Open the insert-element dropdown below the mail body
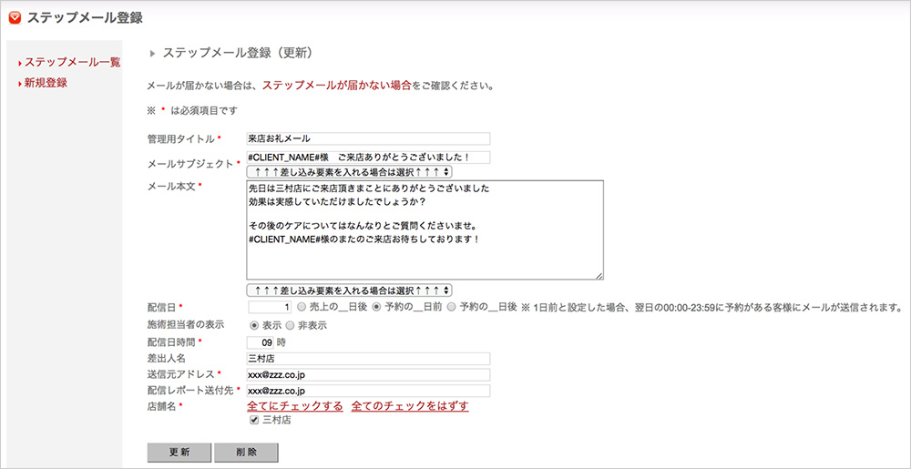Image resolution: width=911 pixels, height=469 pixels. [350, 291]
